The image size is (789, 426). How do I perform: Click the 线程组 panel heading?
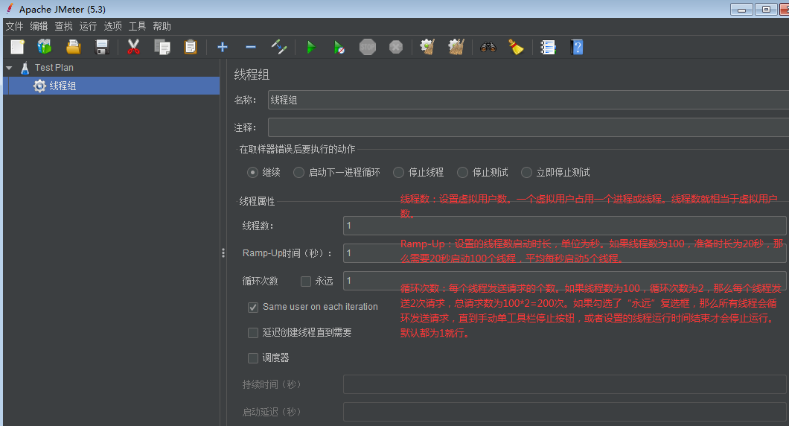252,74
